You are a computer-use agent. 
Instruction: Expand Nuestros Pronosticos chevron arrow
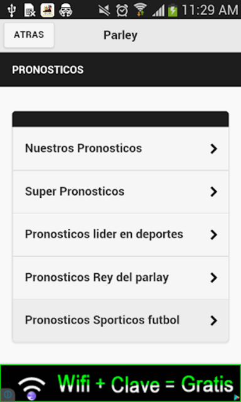click(213, 149)
